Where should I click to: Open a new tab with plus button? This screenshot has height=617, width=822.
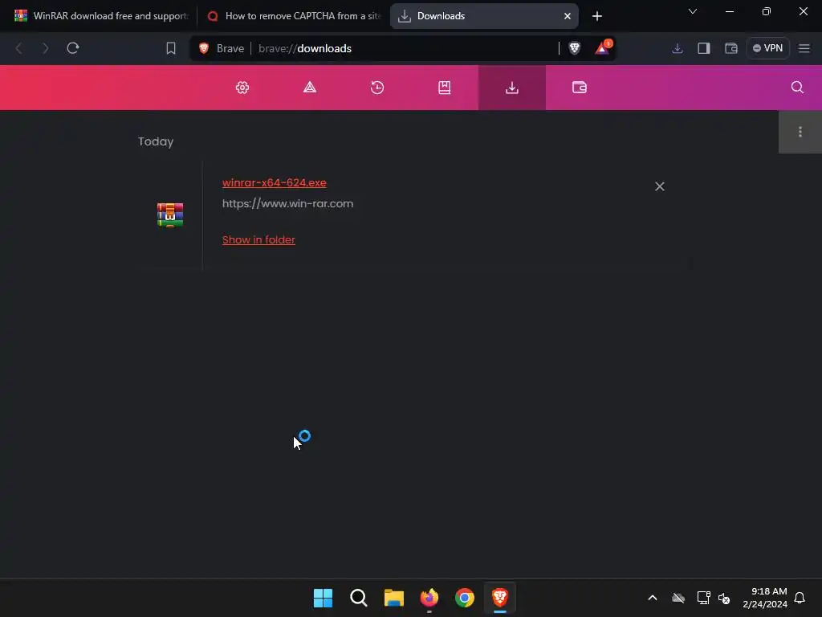click(x=596, y=16)
